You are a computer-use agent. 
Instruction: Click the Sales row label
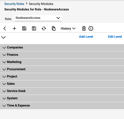coord(11,84)
